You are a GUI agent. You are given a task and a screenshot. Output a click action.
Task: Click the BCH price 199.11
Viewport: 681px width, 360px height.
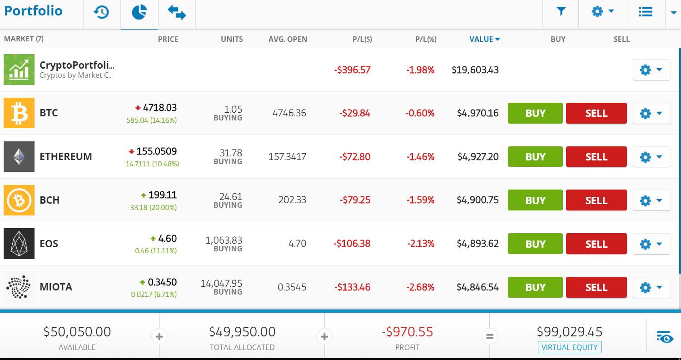(163, 195)
